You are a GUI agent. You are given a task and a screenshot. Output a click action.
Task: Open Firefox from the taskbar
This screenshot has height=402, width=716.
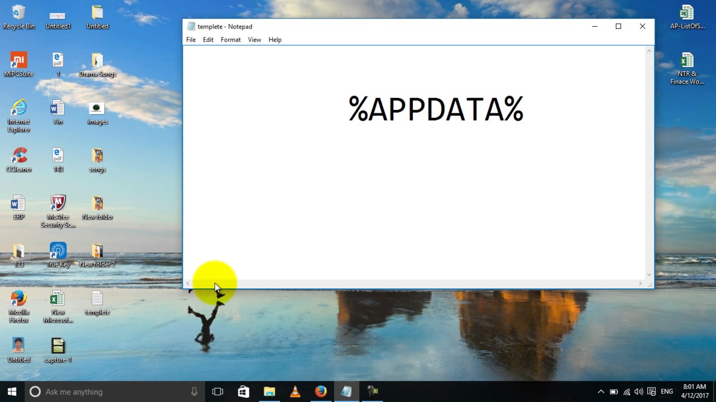point(321,391)
